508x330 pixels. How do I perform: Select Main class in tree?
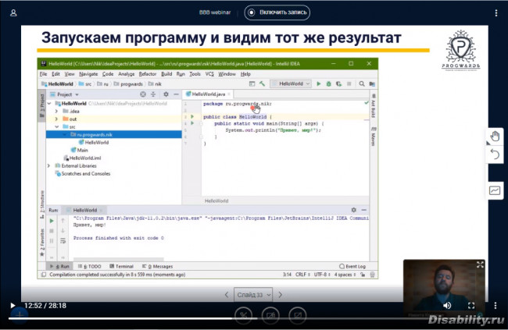80,150
